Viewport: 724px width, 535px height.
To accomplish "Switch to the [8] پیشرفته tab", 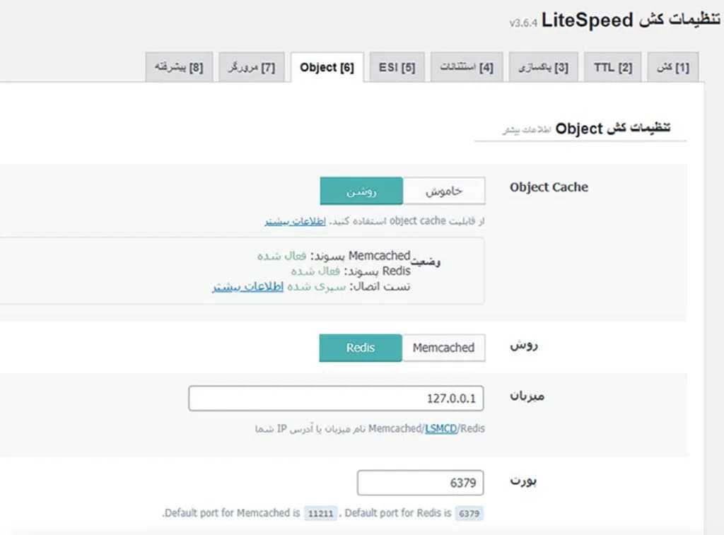I will click(179, 69).
